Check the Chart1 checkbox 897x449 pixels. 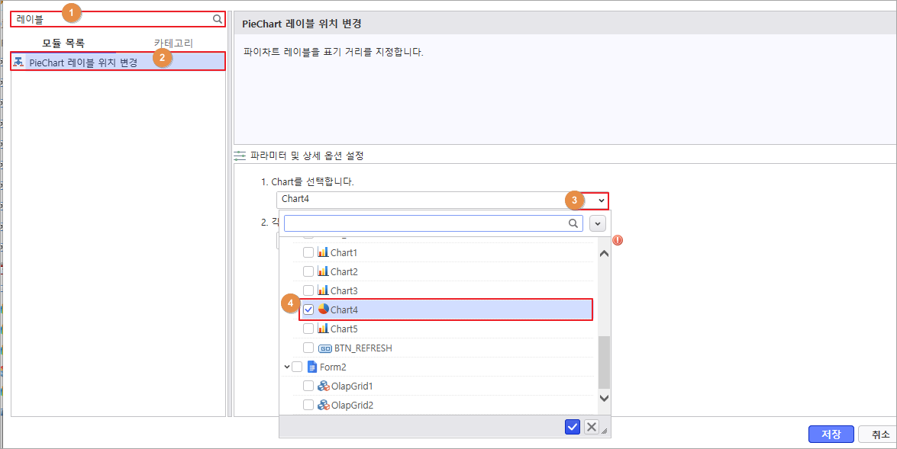pos(308,252)
